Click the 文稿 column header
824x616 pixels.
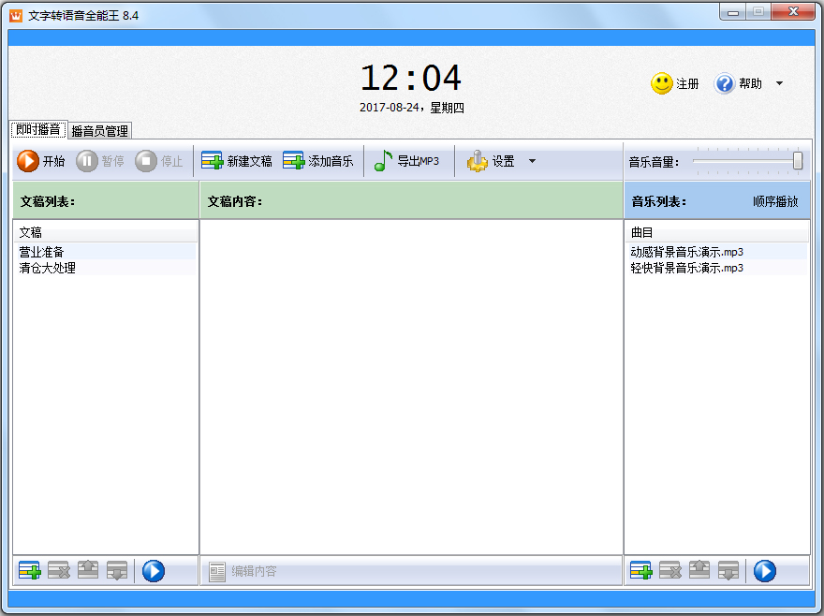[x=106, y=232]
